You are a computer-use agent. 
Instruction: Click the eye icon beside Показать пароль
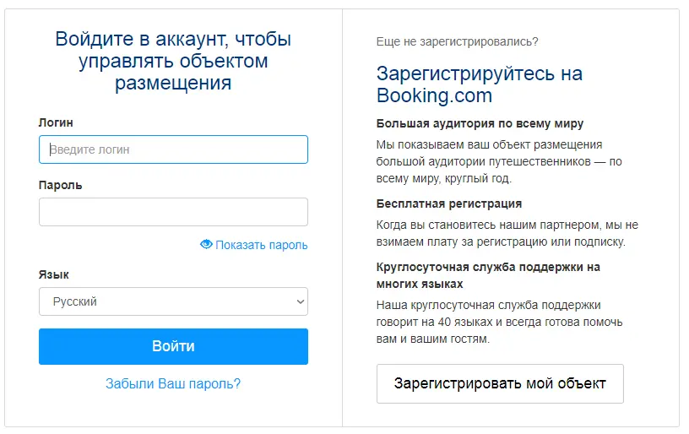click(x=206, y=244)
